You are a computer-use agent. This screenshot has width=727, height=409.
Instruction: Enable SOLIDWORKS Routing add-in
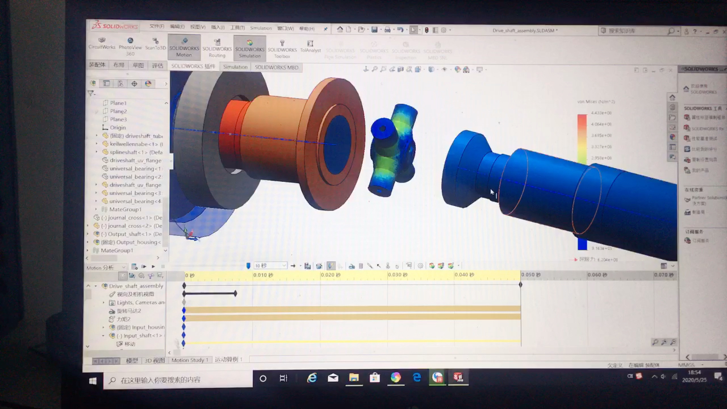[217, 48]
